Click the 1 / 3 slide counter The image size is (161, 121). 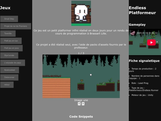(x=81, y=53)
